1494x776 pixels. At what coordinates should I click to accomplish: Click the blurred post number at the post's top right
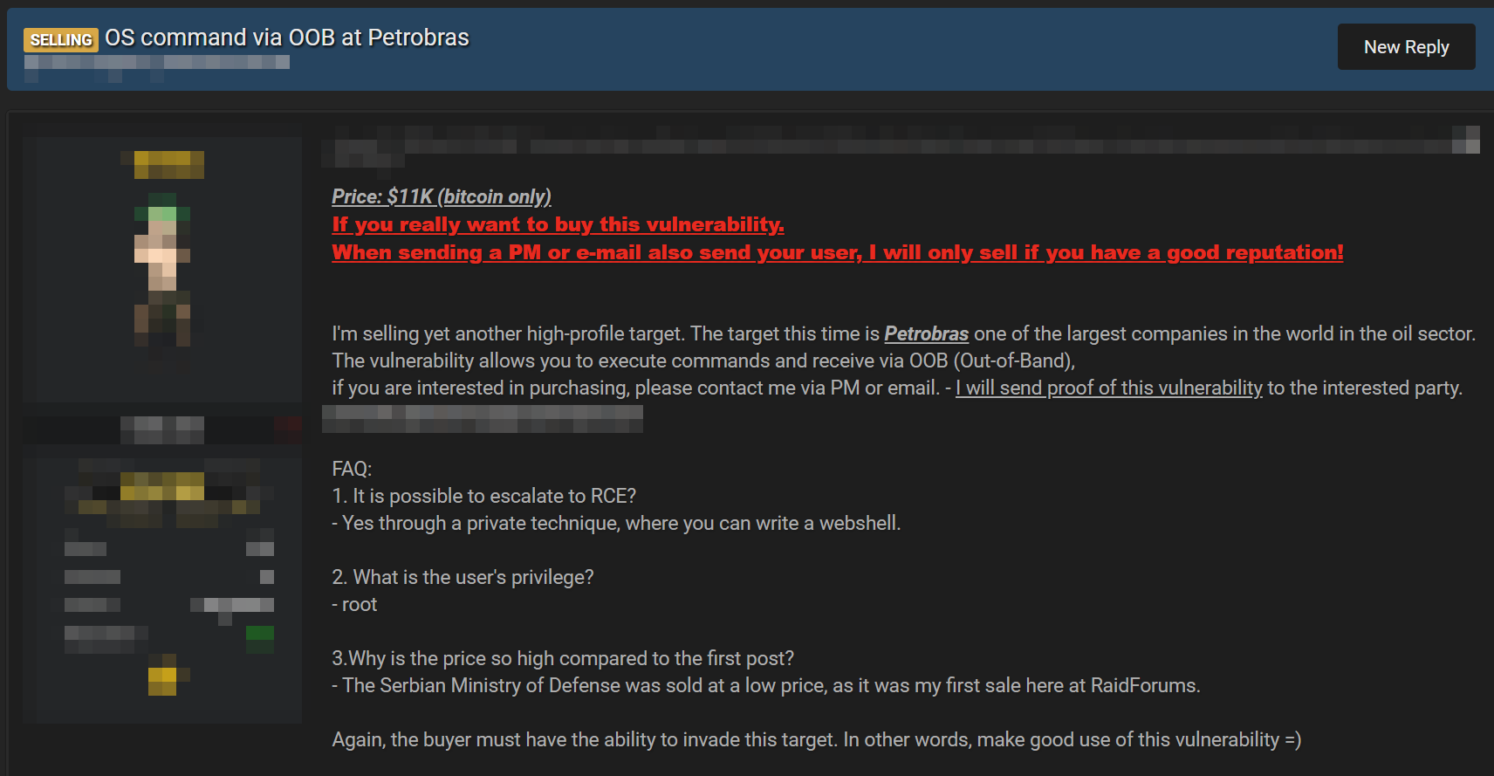[x=1466, y=140]
